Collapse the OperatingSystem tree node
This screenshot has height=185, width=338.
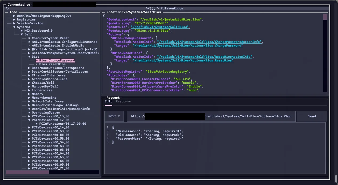(x=29, y=112)
